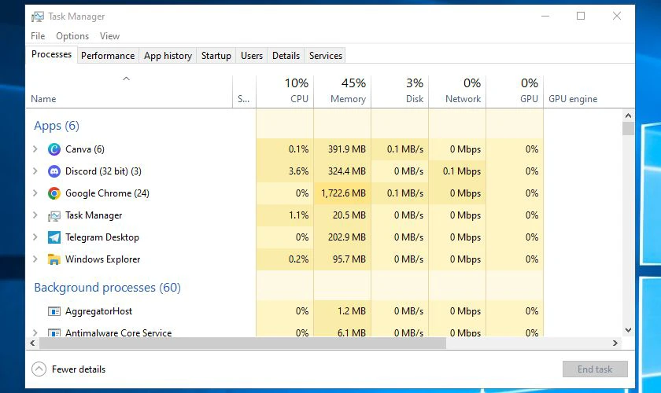Click the horizontal scrollbar left arrow
661x393 pixels.
[32, 343]
